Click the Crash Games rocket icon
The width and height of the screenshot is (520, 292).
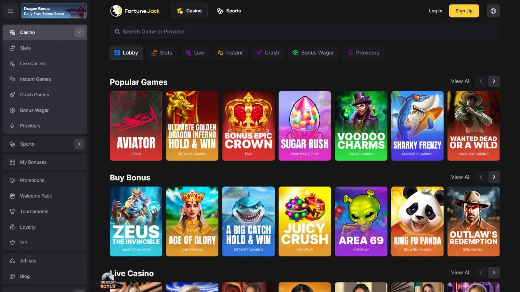click(12, 95)
